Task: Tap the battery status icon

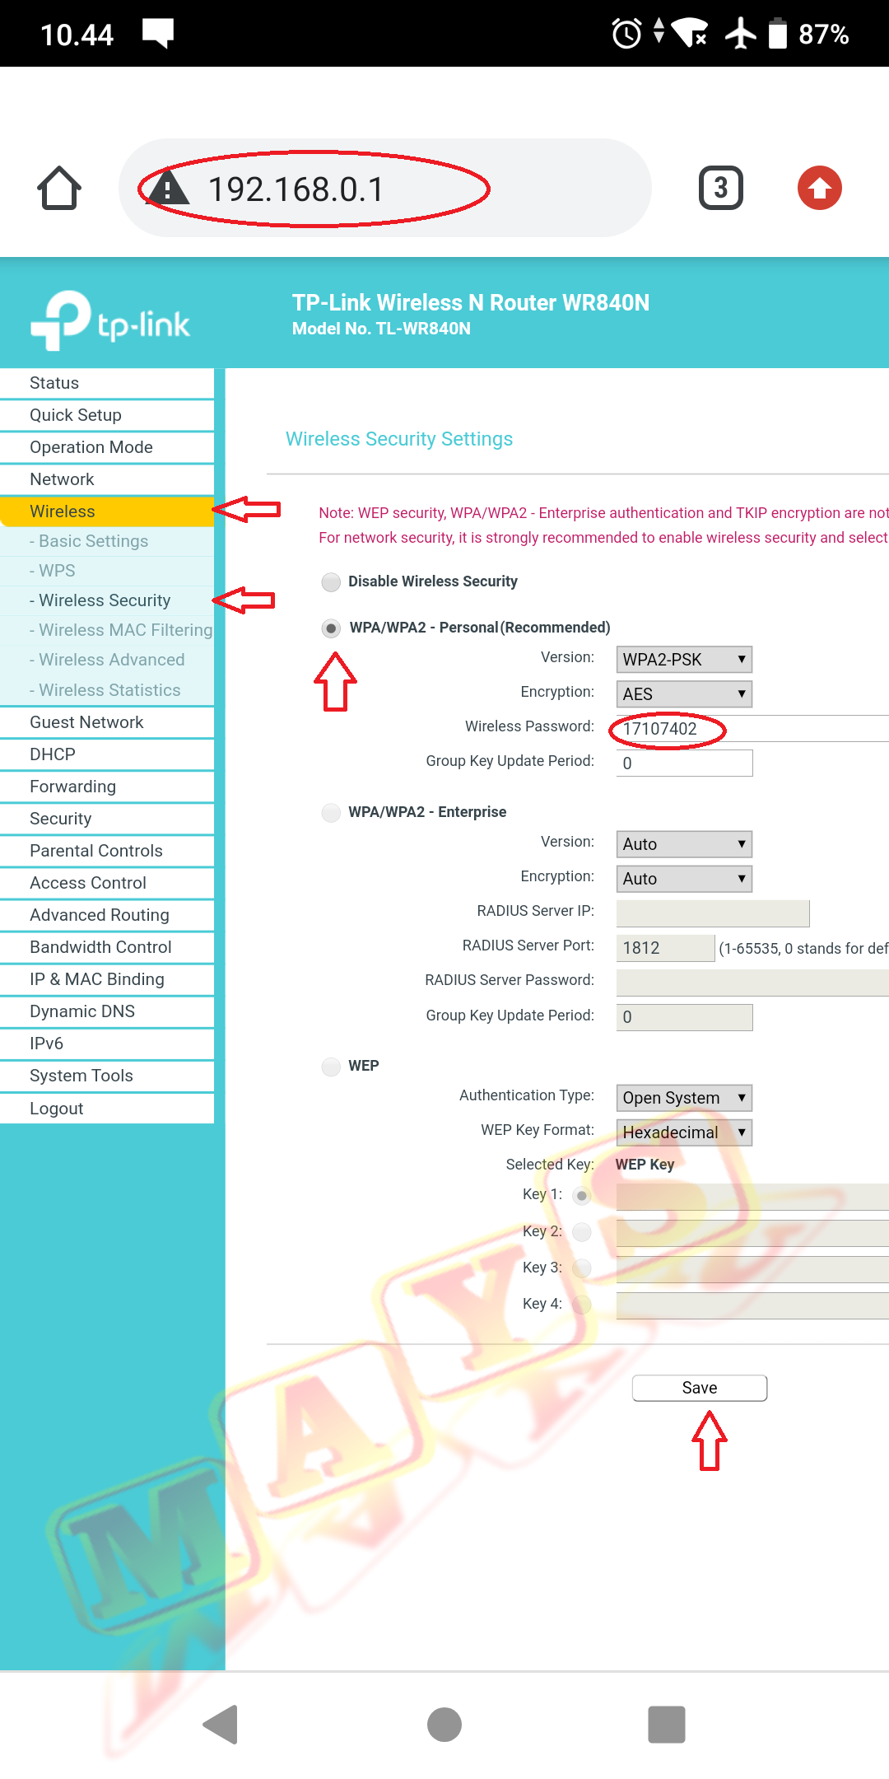Action: pos(778,34)
